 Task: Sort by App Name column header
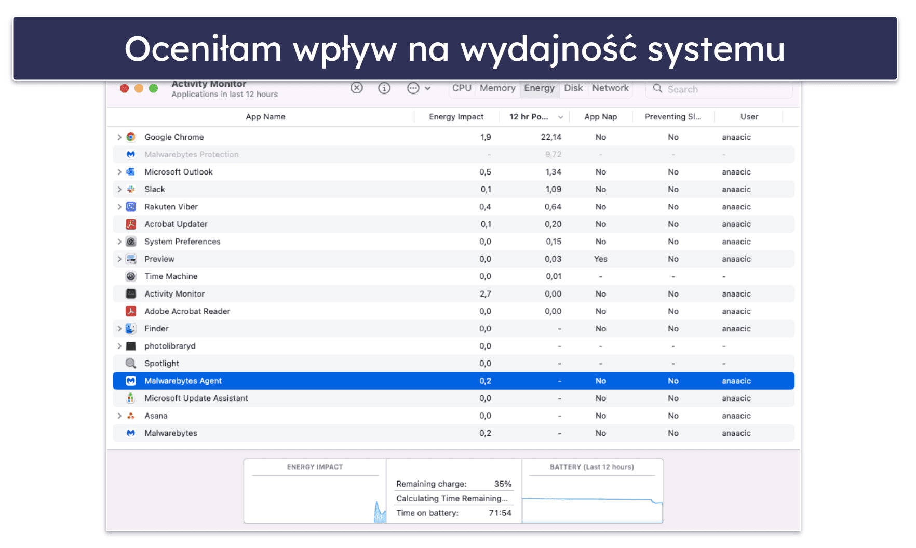[x=265, y=117]
